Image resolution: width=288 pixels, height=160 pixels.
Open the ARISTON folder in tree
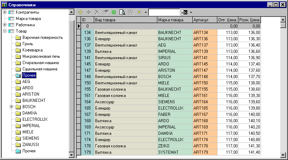click(x=31, y=94)
